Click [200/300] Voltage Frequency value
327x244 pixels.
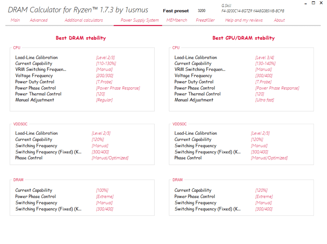(104, 76)
